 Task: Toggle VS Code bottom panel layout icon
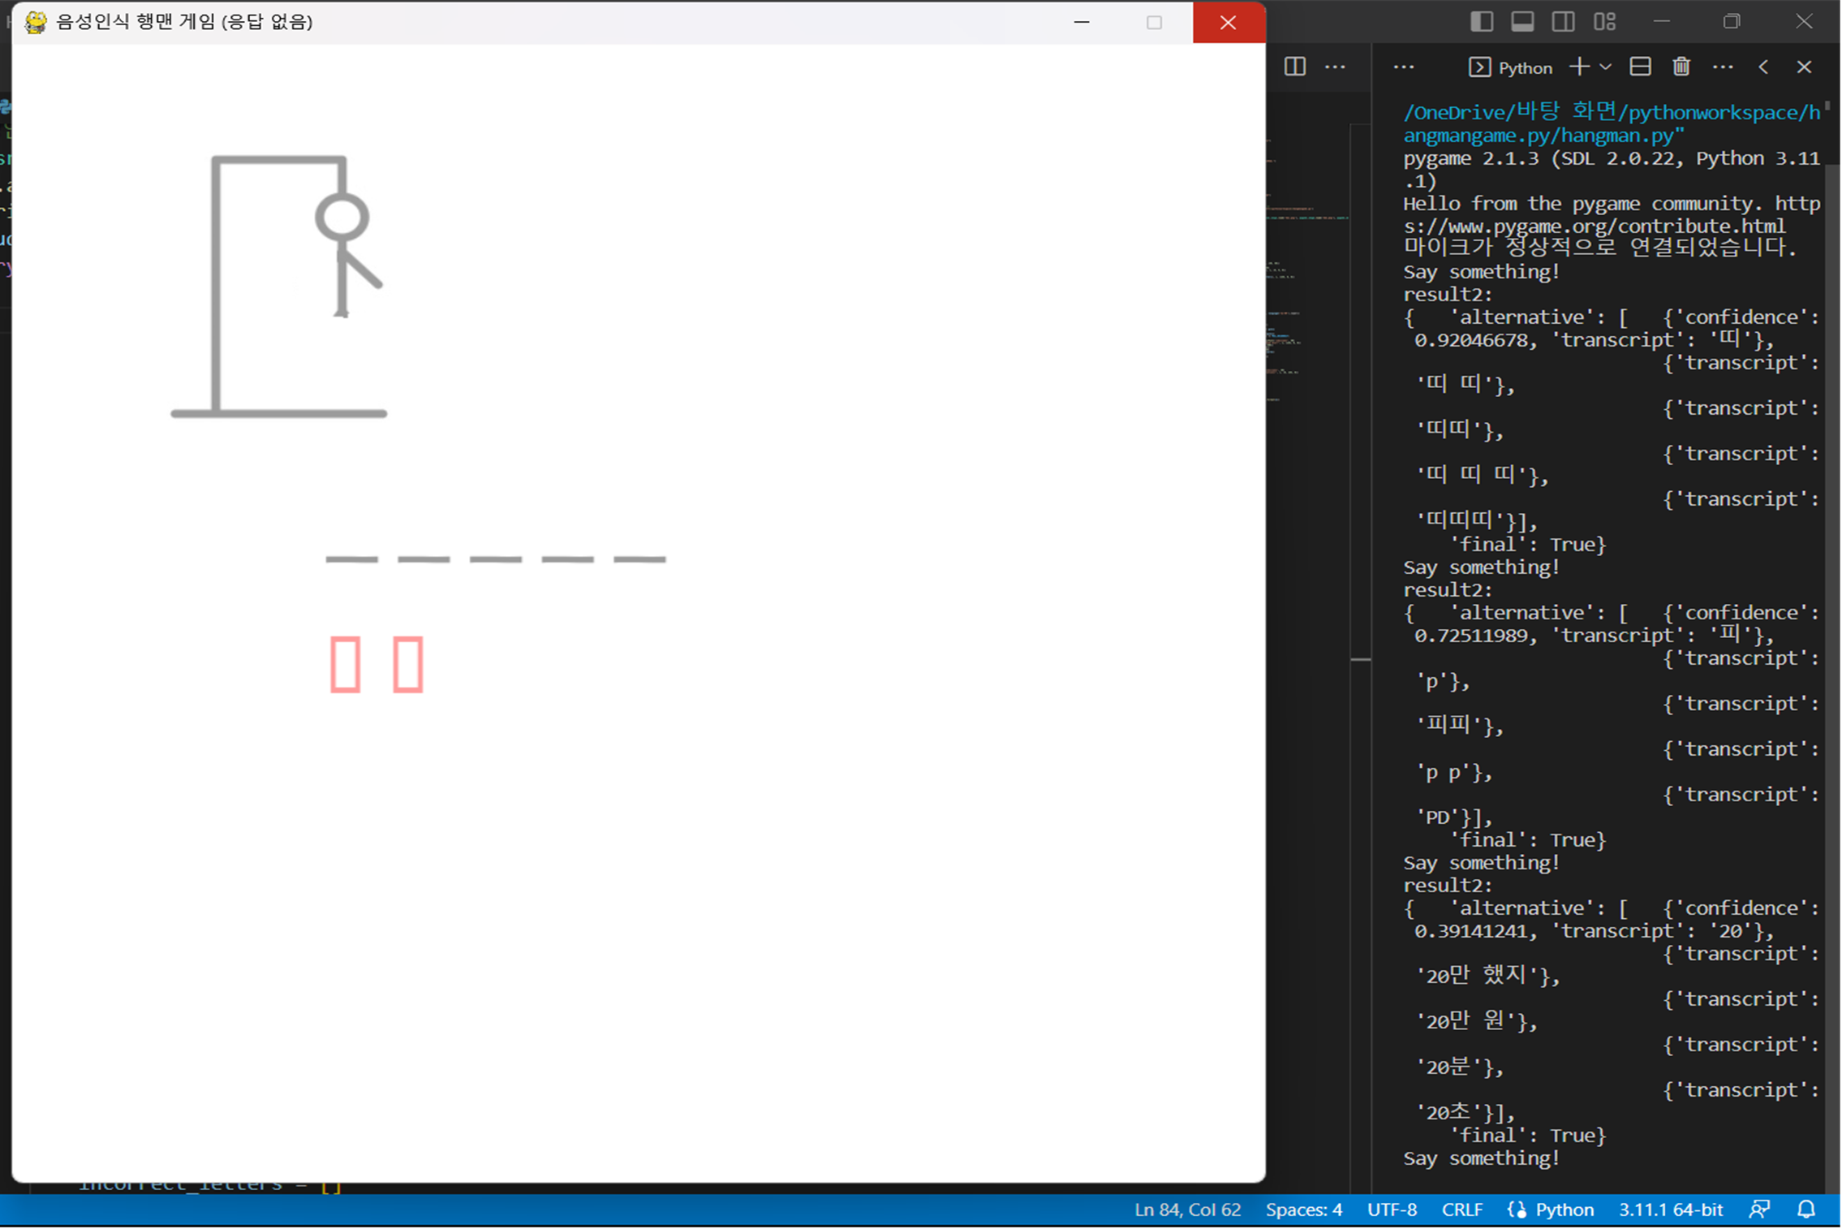point(1522,22)
